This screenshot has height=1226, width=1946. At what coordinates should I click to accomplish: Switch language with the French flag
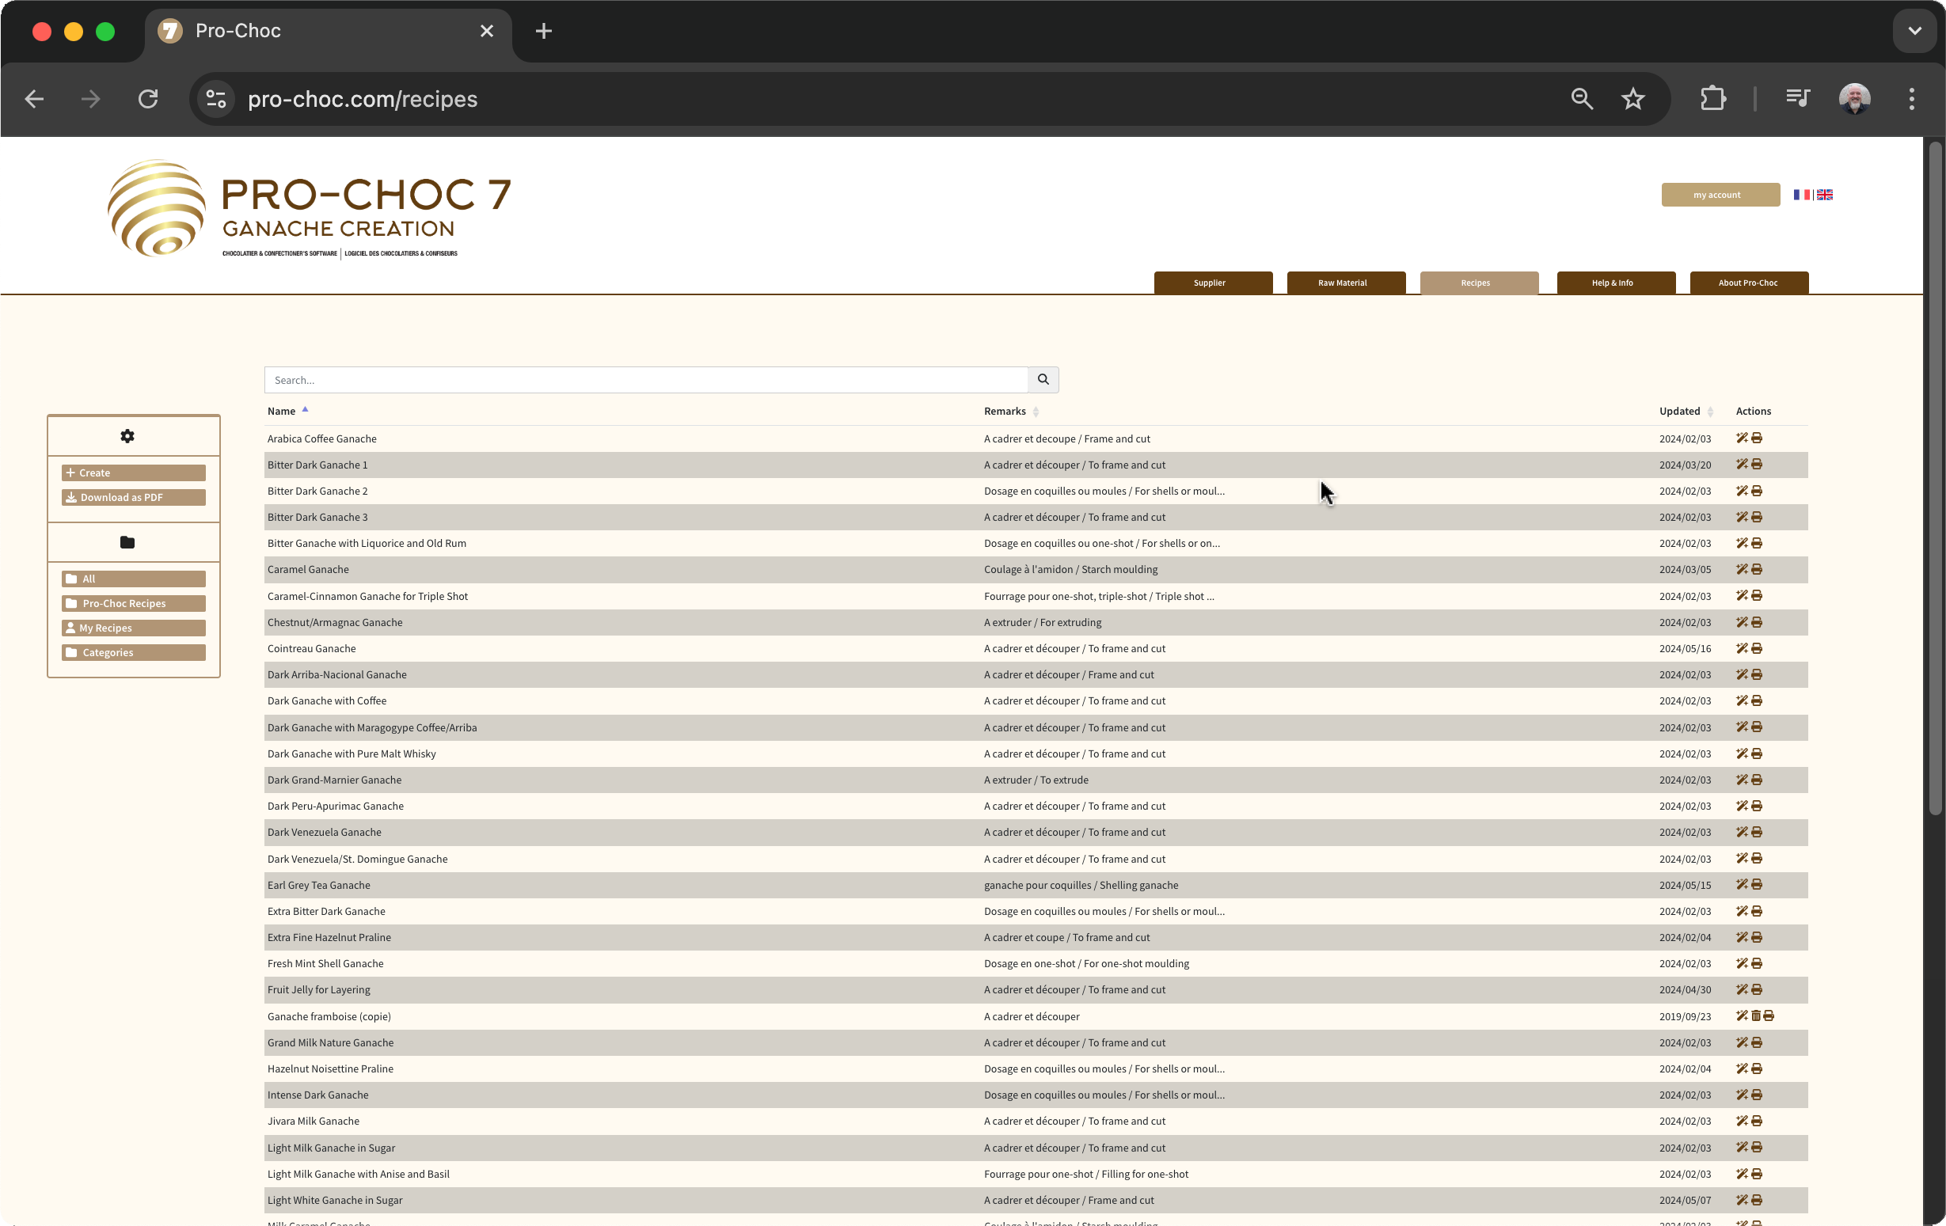click(x=1801, y=195)
